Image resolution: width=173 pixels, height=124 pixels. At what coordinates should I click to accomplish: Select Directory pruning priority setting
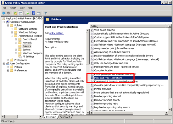[107, 100]
